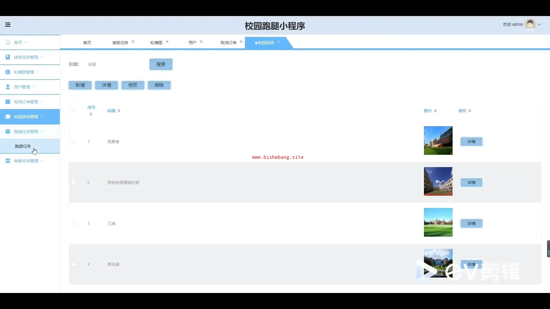Screen dimensions: 550x309
Task: Click the admin avatar picture
Action: (530, 25)
